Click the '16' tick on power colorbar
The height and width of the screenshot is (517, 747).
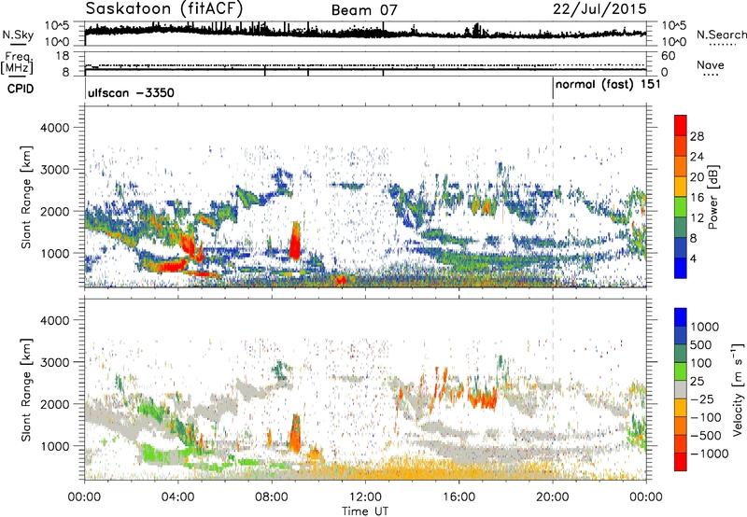point(697,198)
